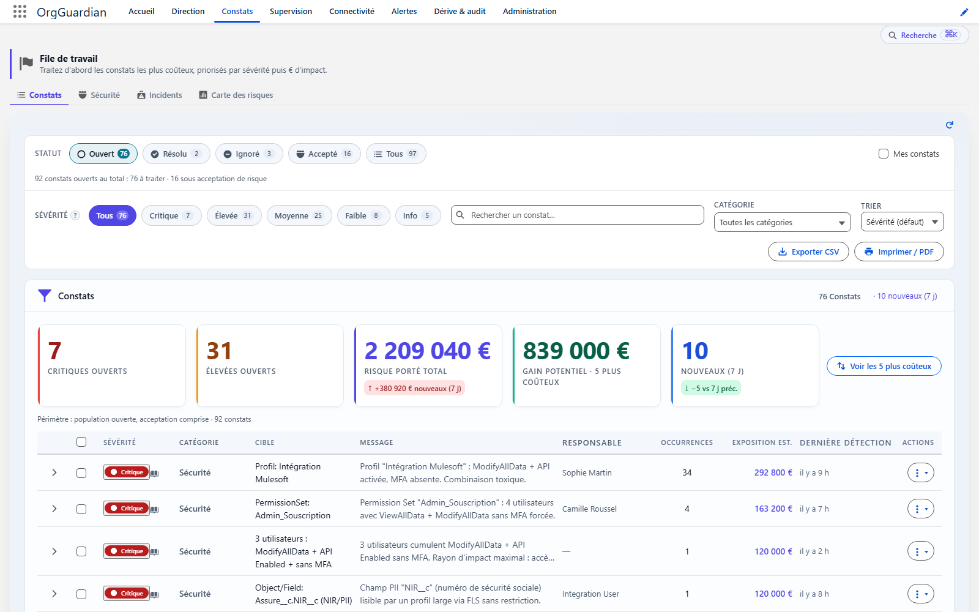This screenshot has height=612, width=979.
Task: Open the Supervision menu
Action: coord(291,11)
